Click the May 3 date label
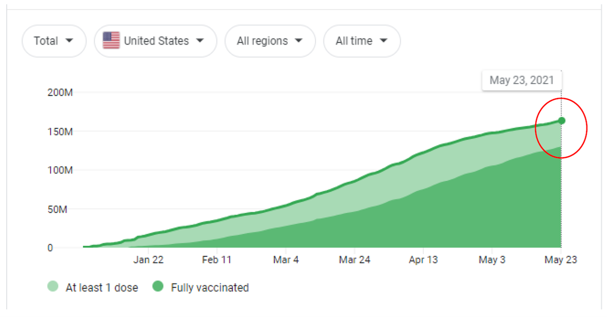 (492, 260)
